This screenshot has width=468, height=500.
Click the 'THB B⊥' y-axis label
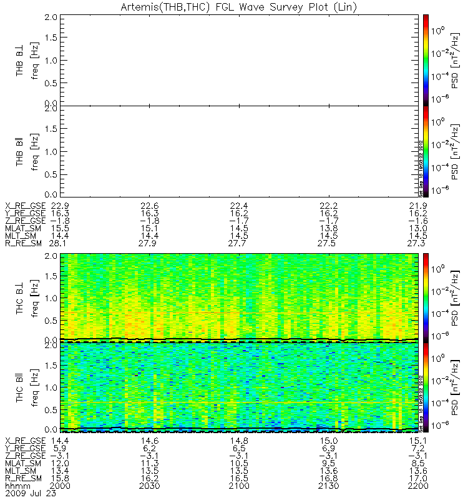point(20,61)
